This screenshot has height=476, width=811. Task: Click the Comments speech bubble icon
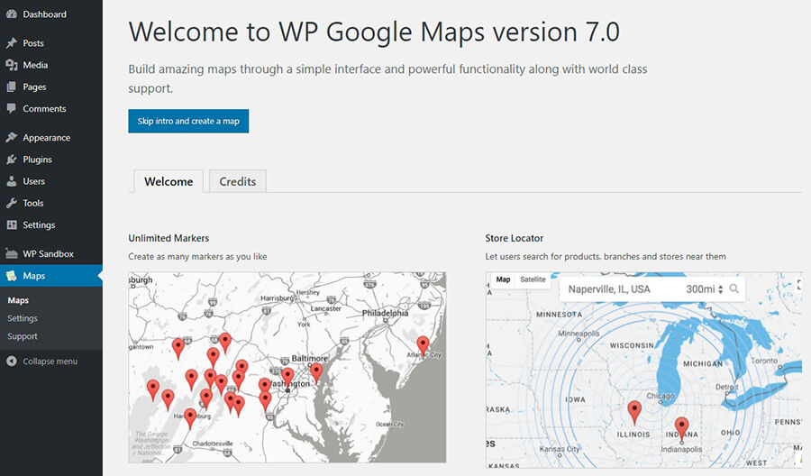[12, 109]
